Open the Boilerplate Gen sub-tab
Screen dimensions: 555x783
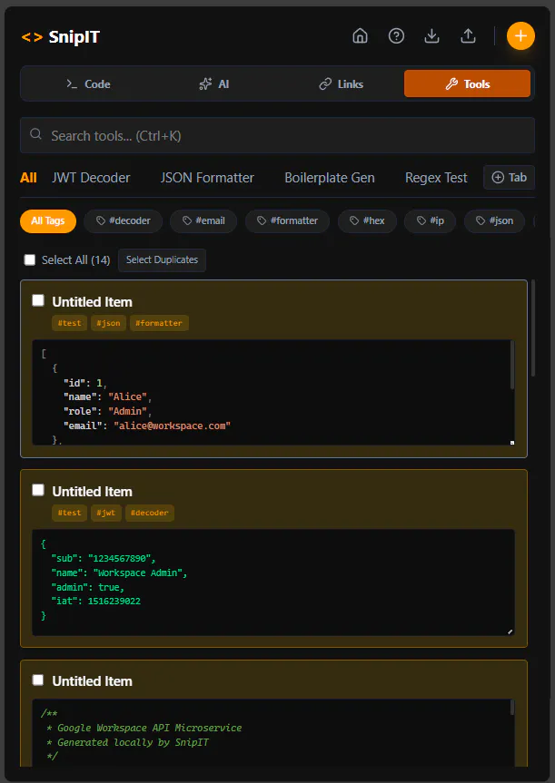[330, 178]
